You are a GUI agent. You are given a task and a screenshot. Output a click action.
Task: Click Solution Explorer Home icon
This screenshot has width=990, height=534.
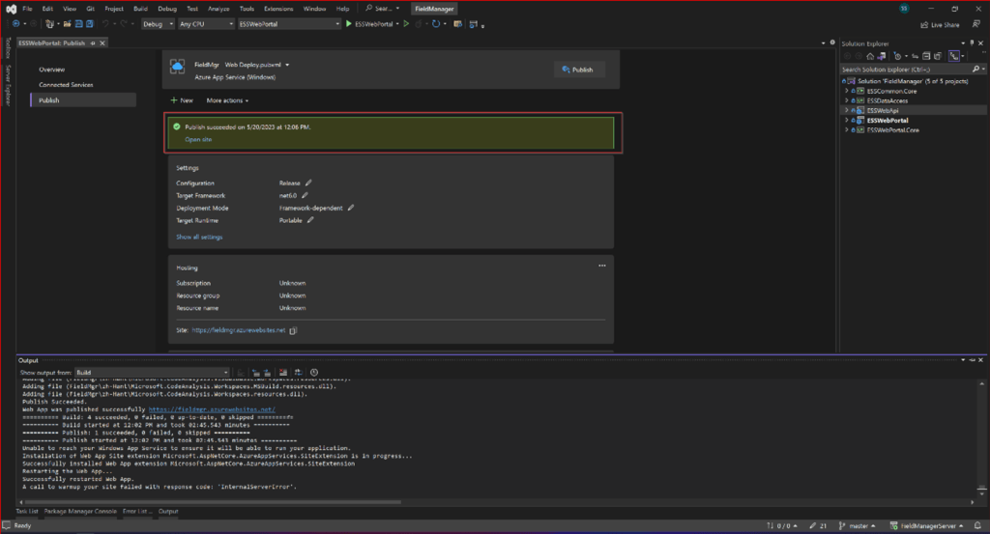coord(870,56)
